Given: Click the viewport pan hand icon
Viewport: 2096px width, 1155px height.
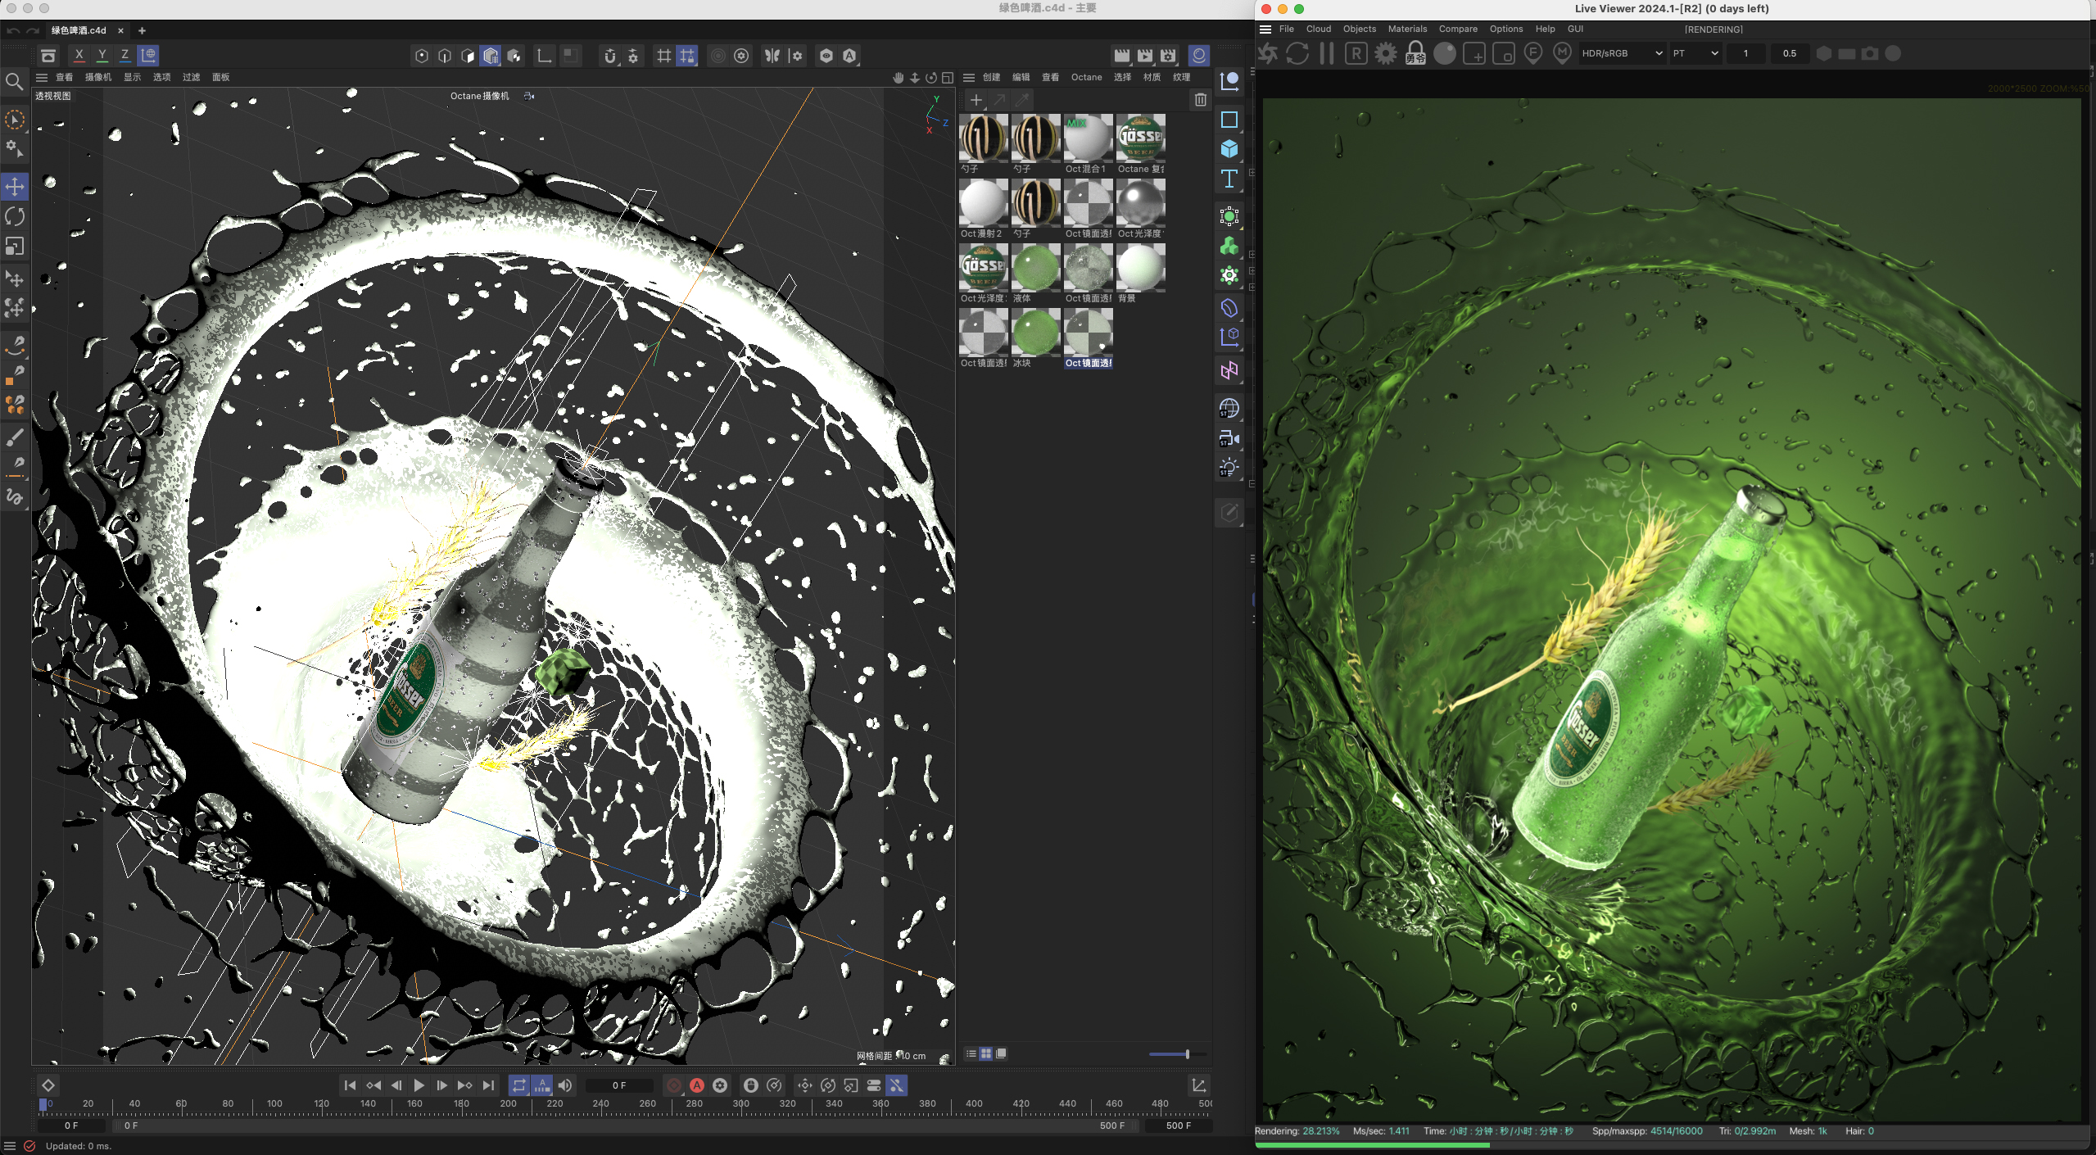Looking at the screenshot, I should click(899, 78).
